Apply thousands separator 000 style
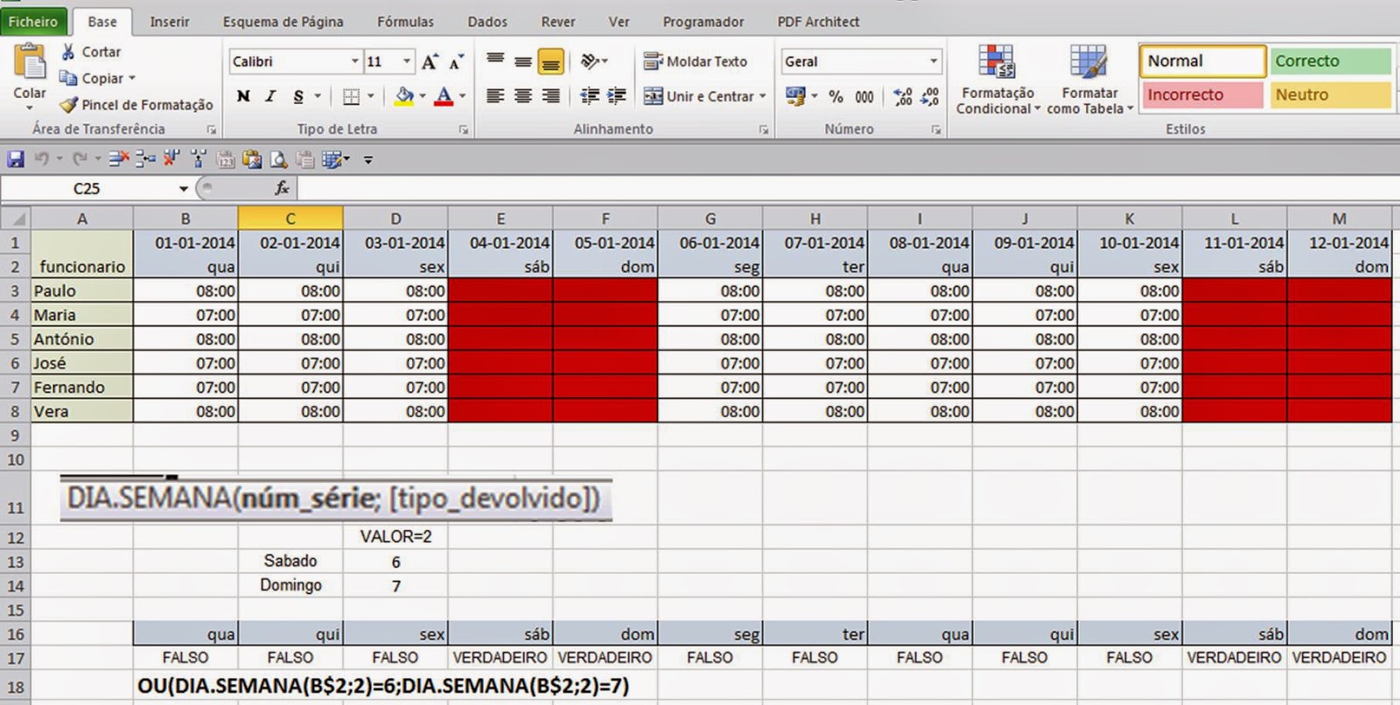The width and height of the screenshot is (1400, 705). coord(864,96)
